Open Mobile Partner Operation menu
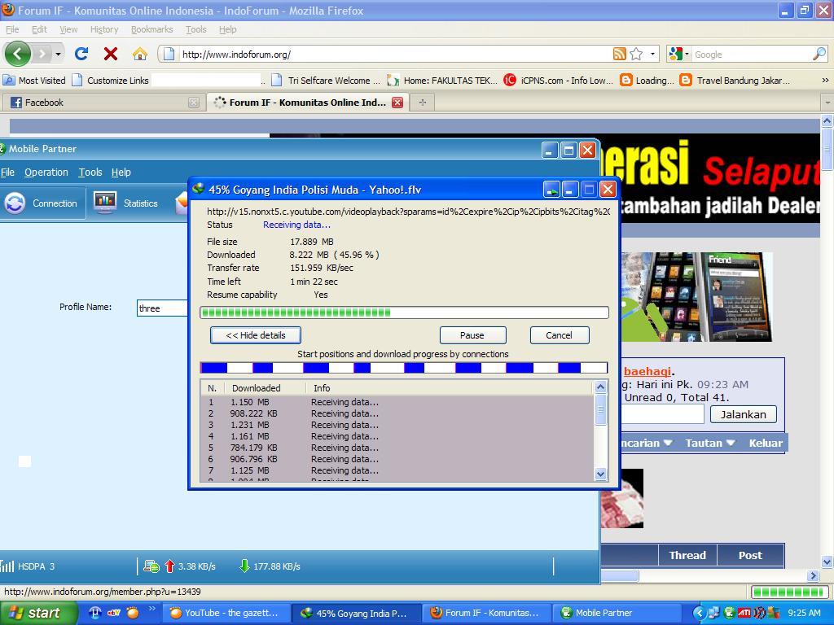The width and height of the screenshot is (834, 625). [x=46, y=173]
